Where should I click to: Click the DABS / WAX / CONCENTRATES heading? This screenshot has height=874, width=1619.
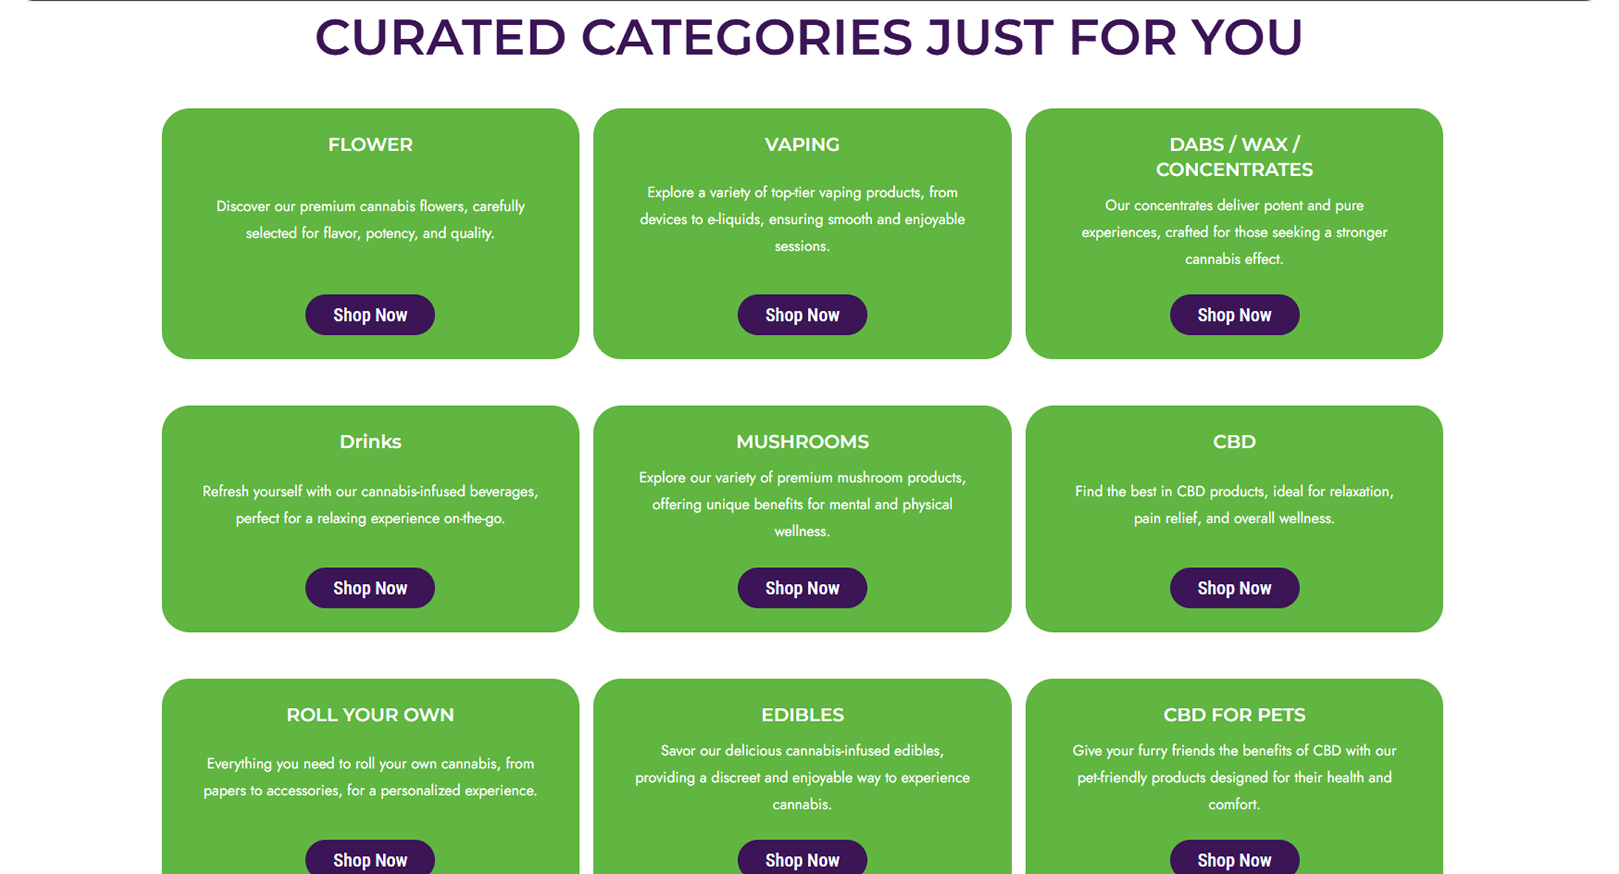click(x=1234, y=157)
